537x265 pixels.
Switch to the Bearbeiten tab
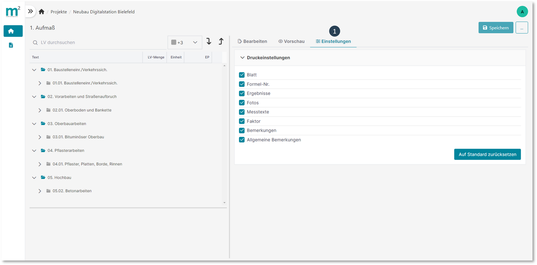252,41
